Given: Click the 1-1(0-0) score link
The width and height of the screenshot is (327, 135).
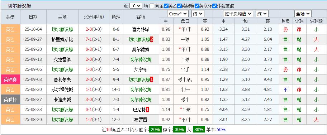Looking at the screenshot, I should [94, 90].
